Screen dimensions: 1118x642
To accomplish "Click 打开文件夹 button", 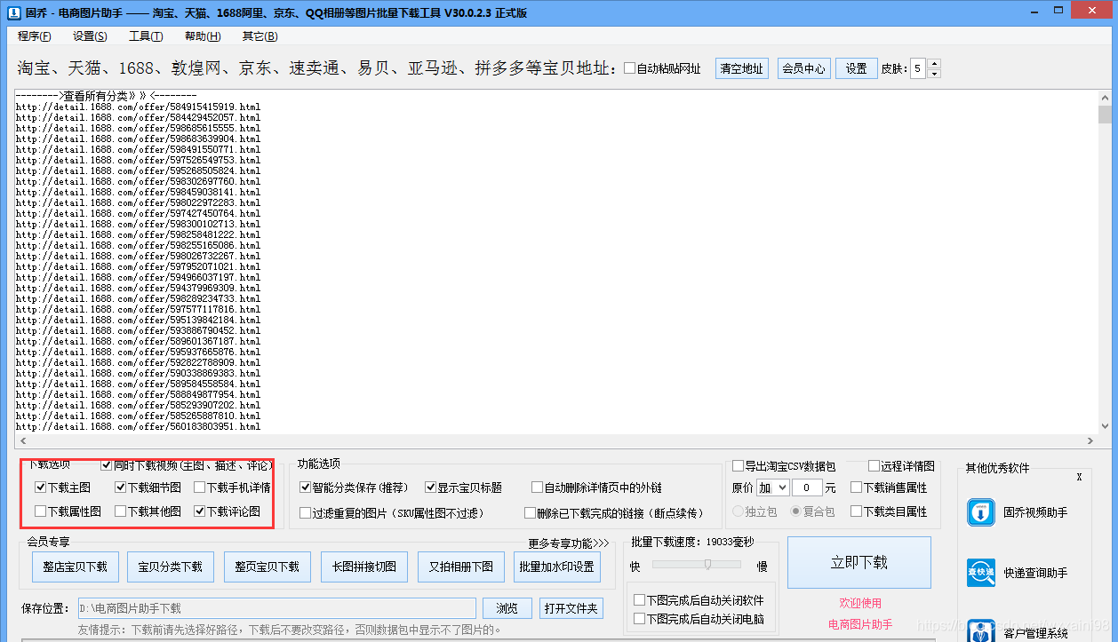I will (x=571, y=608).
